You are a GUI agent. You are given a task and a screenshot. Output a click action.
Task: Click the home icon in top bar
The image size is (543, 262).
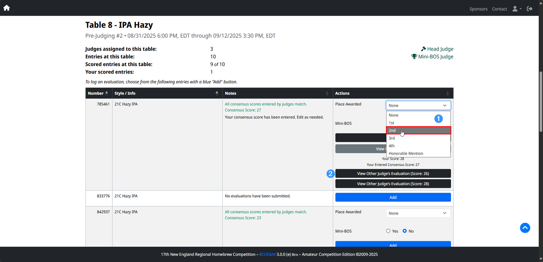pos(6,8)
